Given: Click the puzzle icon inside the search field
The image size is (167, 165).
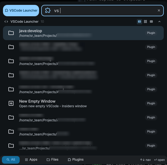Looking at the screenshot, I should (48, 11).
